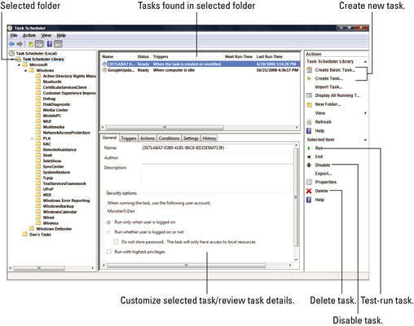Click the Display All Running Tasks icon
The width and height of the screenshot is (414, 326).
point(309,95)
